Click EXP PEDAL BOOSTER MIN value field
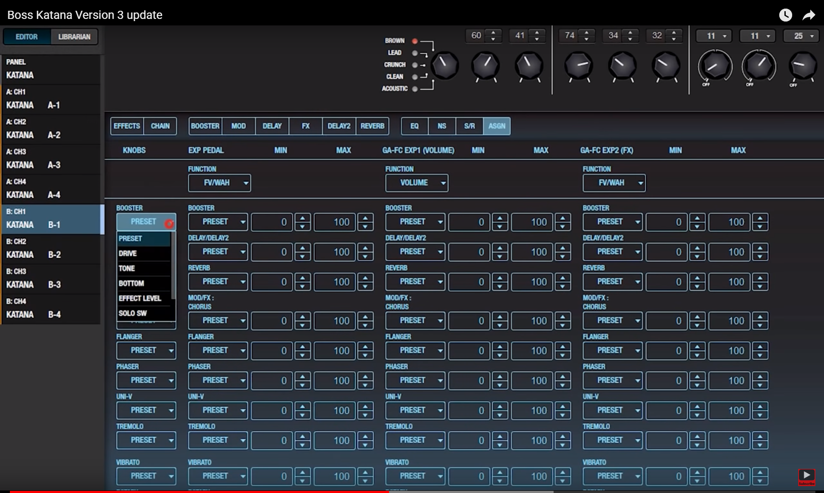The height and width of the screenshot is (493, 824). (x=272, y=222)
